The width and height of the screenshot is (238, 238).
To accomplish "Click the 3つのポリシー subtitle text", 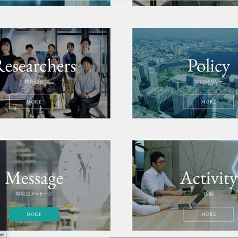I will click(x=209, y=82).
